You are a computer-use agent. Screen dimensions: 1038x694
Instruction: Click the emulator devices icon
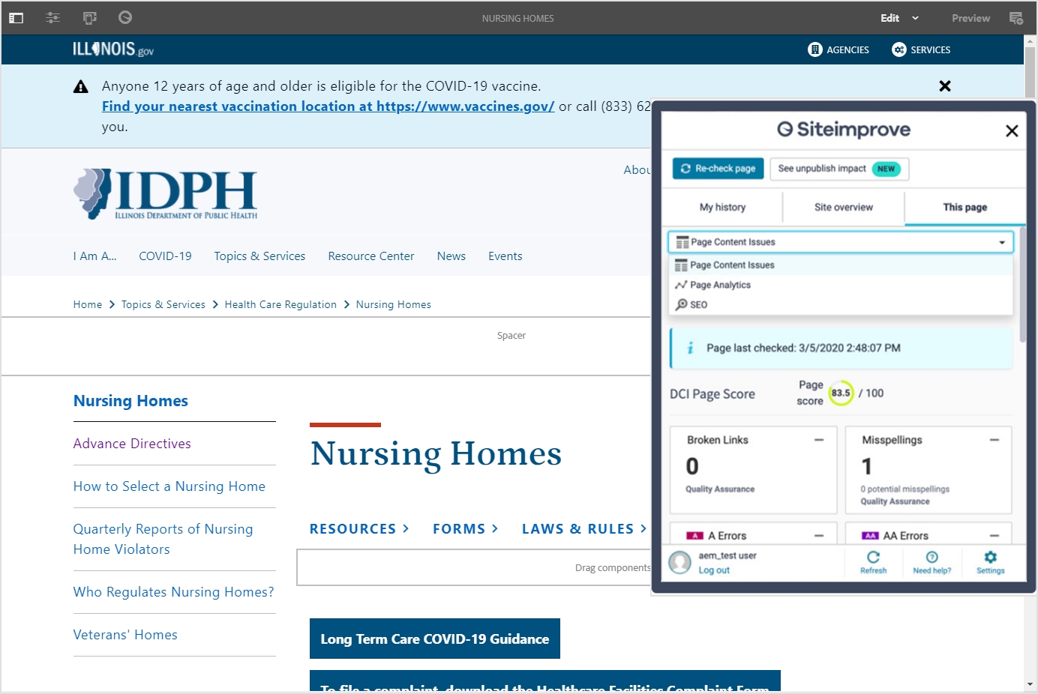pyautogui.click(x=89, y=18)
